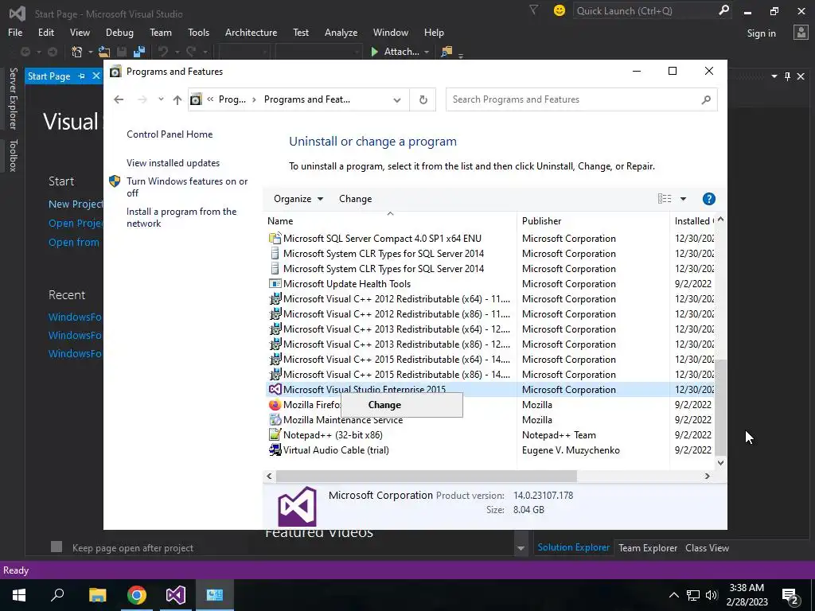Pin the Start Page tab

coord(82,76)
